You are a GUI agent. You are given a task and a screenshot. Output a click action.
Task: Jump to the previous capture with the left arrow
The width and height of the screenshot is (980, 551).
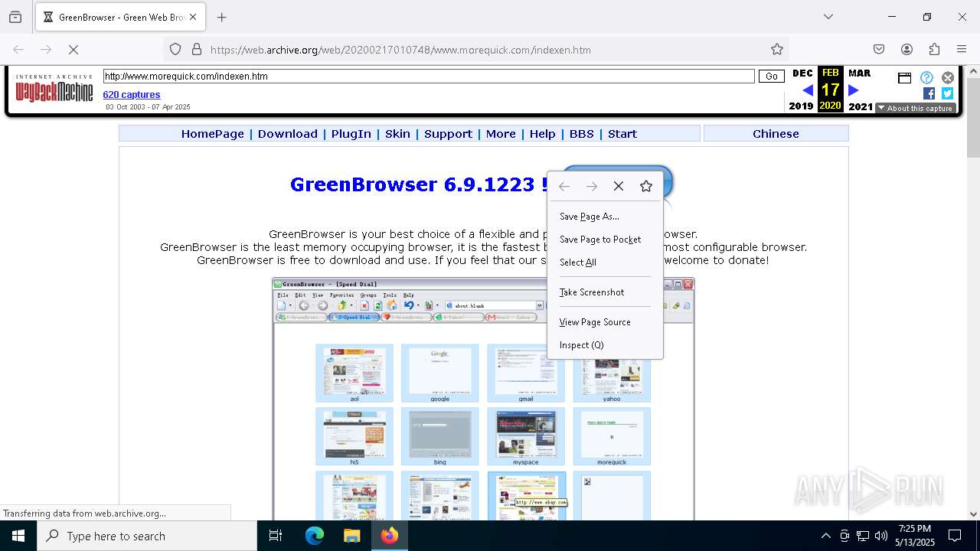pos(807,90)
